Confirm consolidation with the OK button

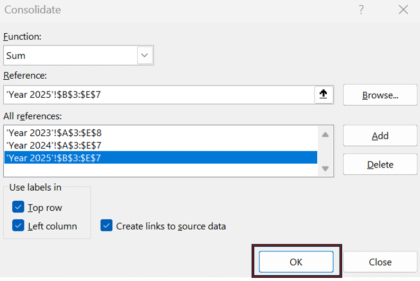point(296,261)
